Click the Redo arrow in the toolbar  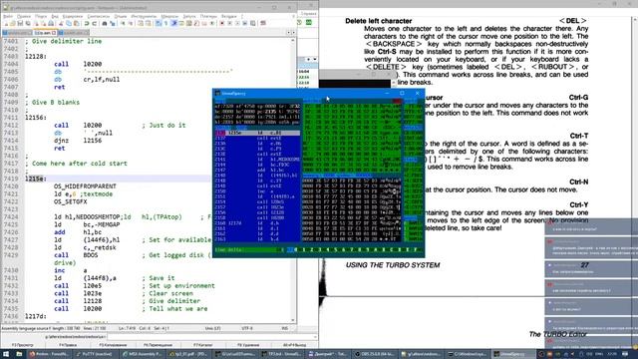(94, 23)
